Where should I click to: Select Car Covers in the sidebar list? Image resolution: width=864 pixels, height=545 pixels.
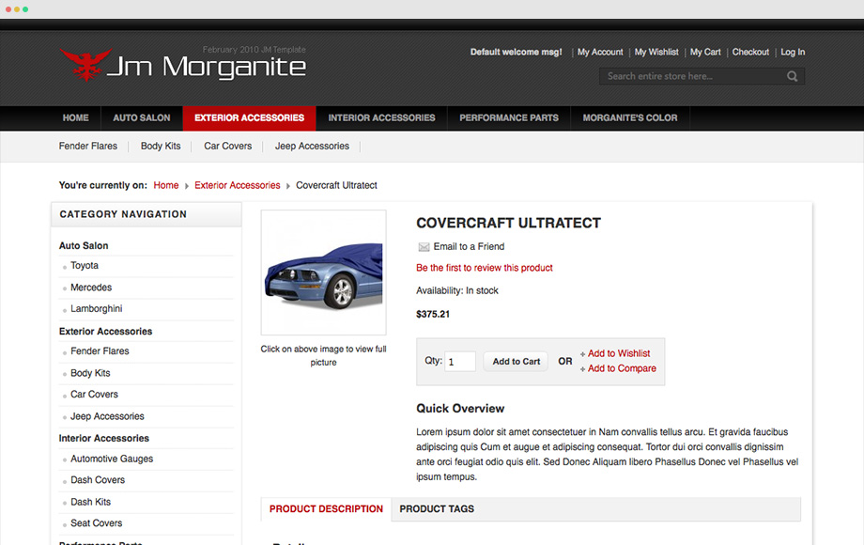pos(94,395)
